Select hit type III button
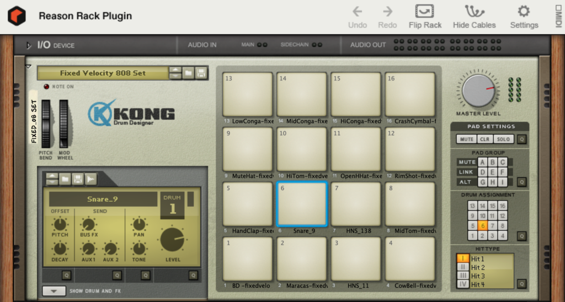This screenshot has width=565, height=302. coord(463,276)
